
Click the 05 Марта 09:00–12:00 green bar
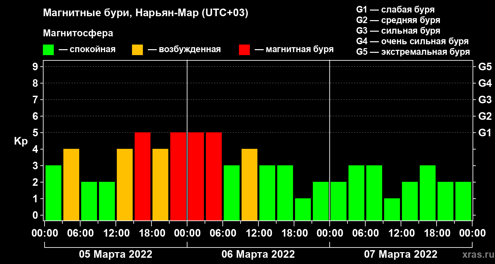tap(107, 201)
